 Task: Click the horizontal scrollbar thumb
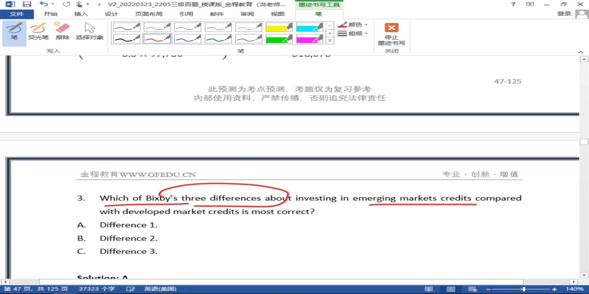tap(281, 282)
